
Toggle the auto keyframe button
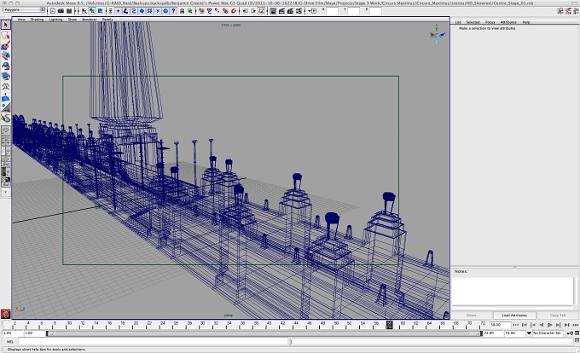[570, 333]
